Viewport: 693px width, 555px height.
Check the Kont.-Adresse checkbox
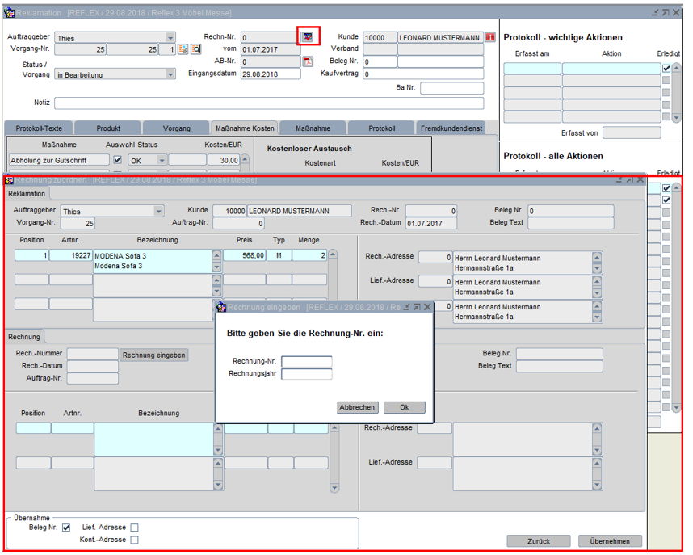pyautogui.click(x=134, y=540)
